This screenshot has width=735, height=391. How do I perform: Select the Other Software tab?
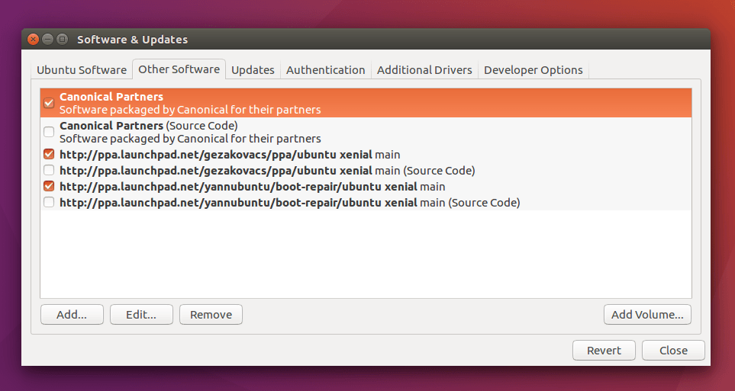click(x=179, y=69)
